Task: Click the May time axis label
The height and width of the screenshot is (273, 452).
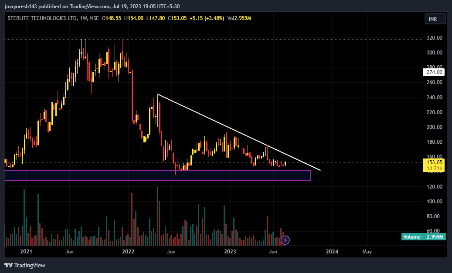Action: [367, 251]
